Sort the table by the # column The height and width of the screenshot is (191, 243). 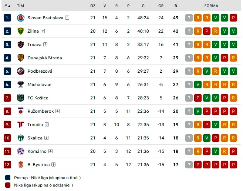(7, 6)
